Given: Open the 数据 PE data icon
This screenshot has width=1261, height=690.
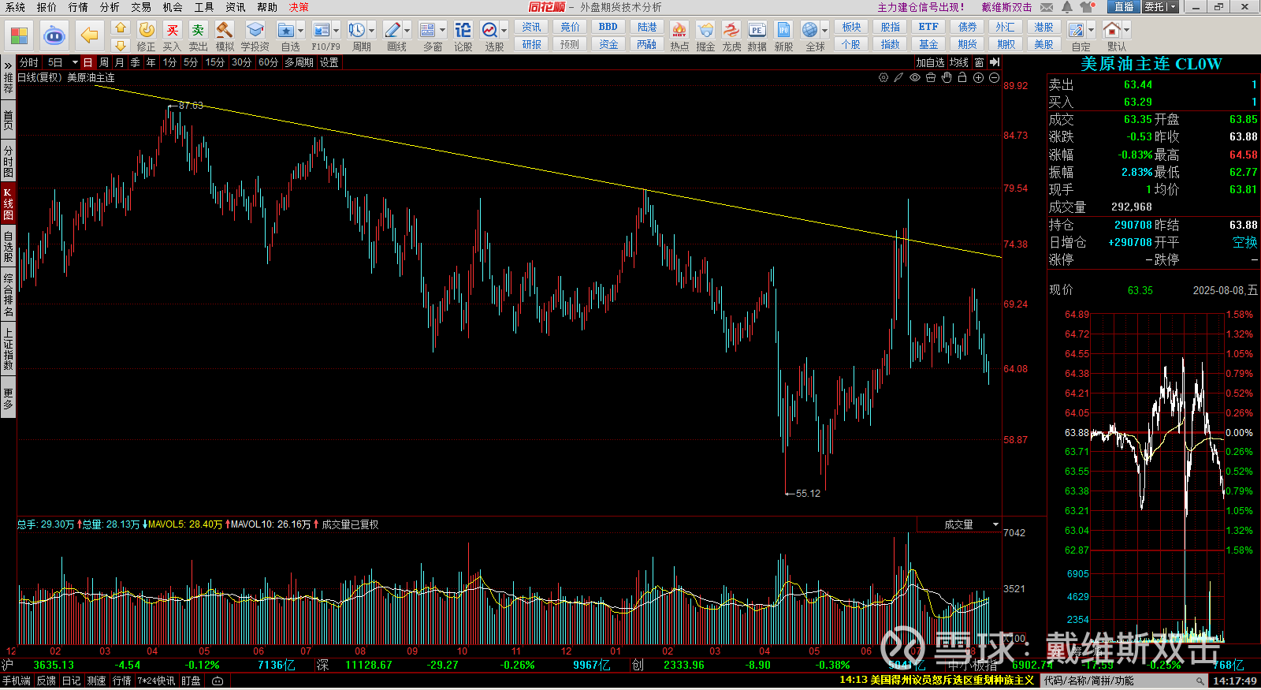Looking at the screenshot, I should point(757,35).
